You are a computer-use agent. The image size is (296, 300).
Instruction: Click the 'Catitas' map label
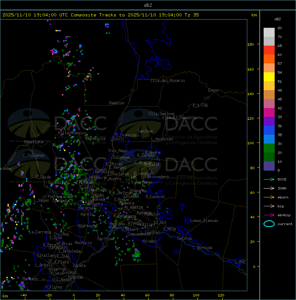click(x=185, y=238)
